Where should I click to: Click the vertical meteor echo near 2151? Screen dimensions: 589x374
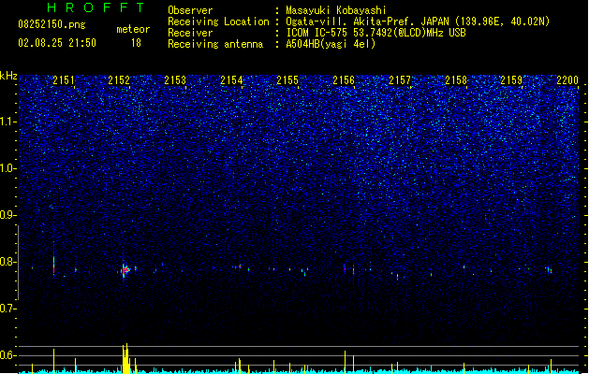coord(53,266)
